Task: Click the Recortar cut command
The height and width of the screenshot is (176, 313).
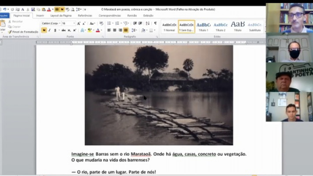Action: pyautogui.click(x=15, y=21)
